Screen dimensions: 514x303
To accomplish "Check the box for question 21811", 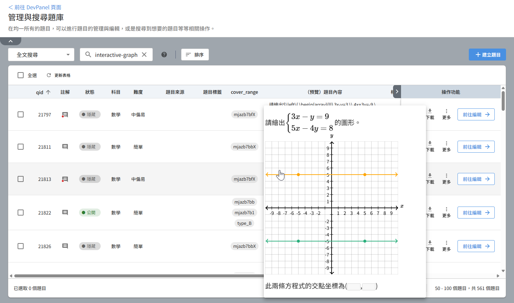I will point(21,147).
